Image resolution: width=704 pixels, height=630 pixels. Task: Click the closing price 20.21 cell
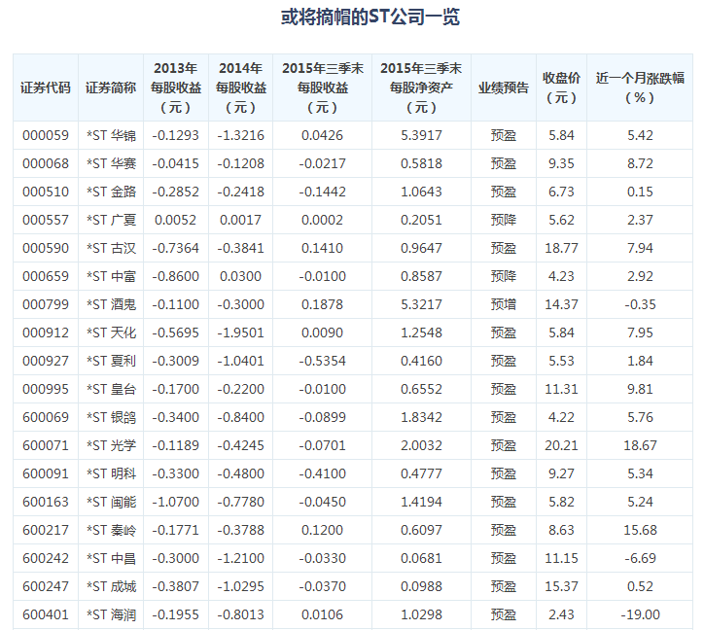562,445
